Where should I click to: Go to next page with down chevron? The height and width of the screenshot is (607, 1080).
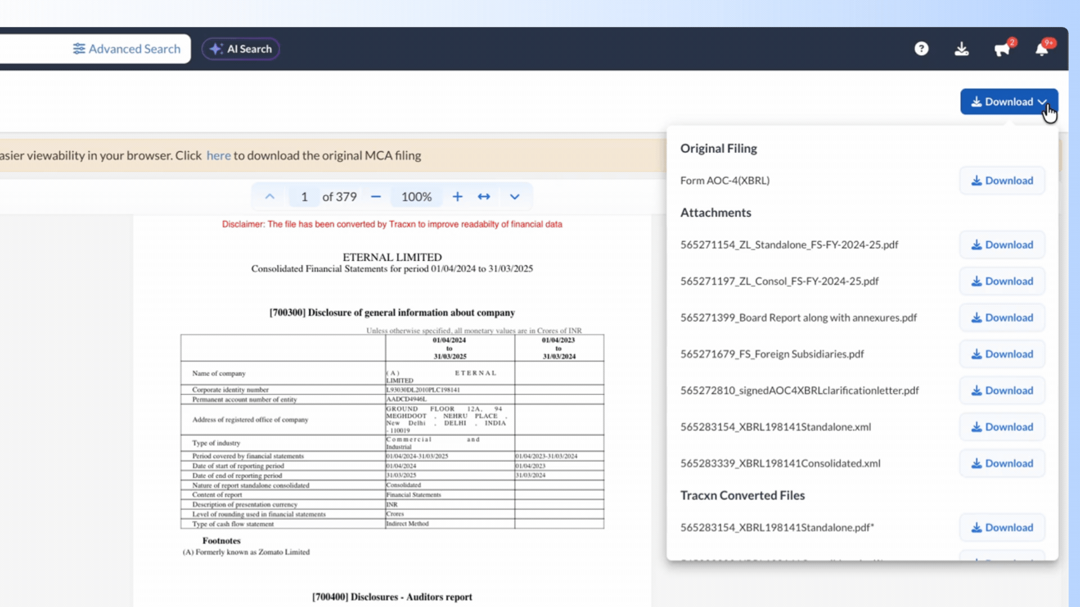point(514,197)
